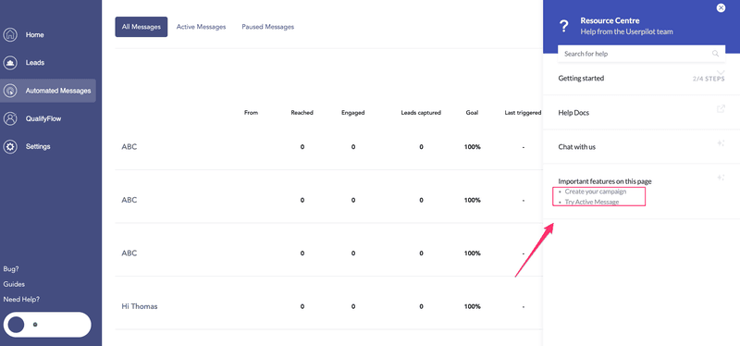Click the Resource Centre question mark icon
This screenshot has height=346, width=740.
click(563, 26)
